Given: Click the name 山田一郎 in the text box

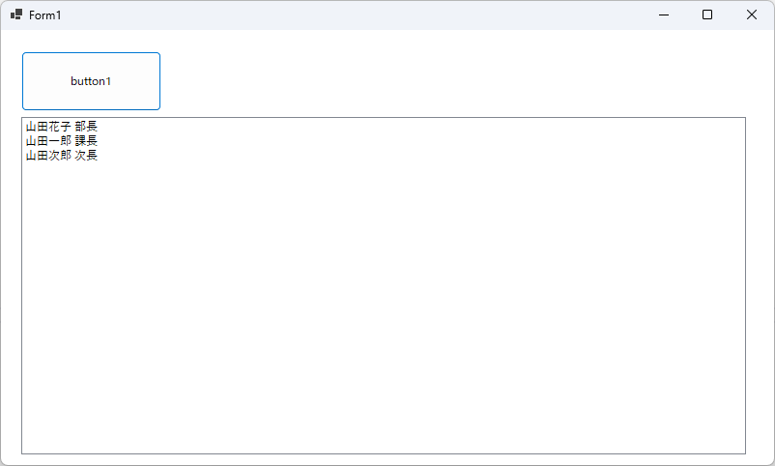Looking at the screenshot, I should click(x=48, y=141).
